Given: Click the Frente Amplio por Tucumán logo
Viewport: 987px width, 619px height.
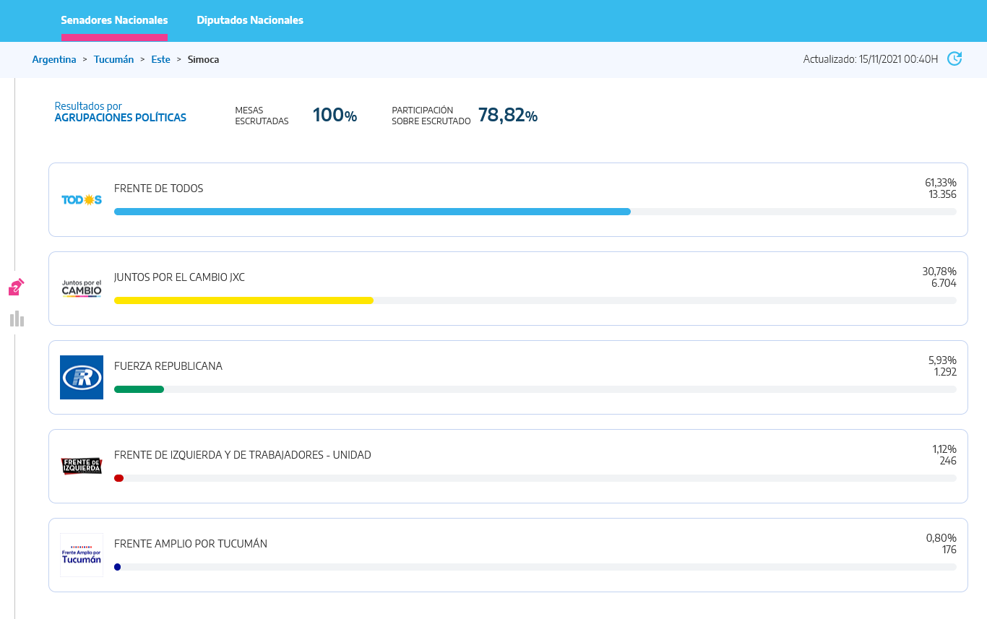Looking at the screenshot, I should [x=82, y=555].
